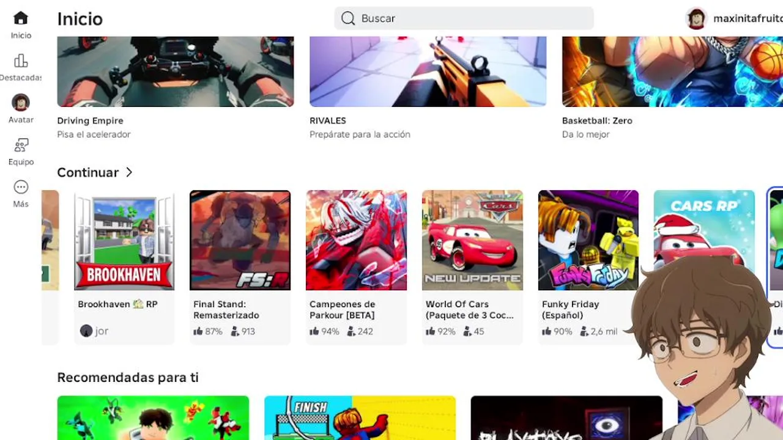
Task: Open the Inicio home icon in sidebar
Action: 21,18
